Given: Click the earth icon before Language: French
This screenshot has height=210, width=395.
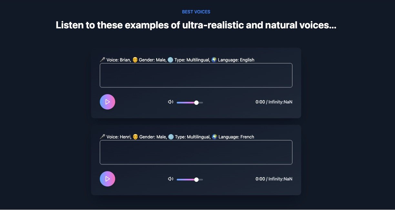Looking at the screenshot, I should (214, 137).
